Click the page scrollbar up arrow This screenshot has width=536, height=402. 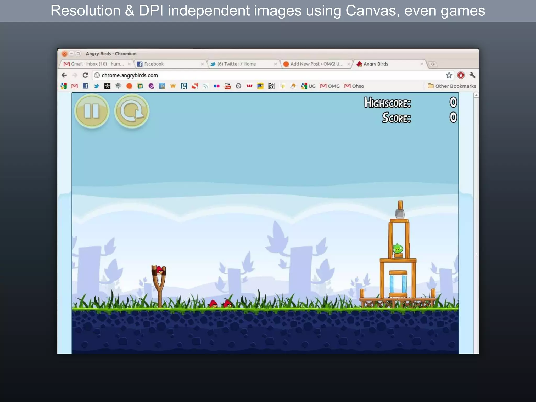pos(476,95)
